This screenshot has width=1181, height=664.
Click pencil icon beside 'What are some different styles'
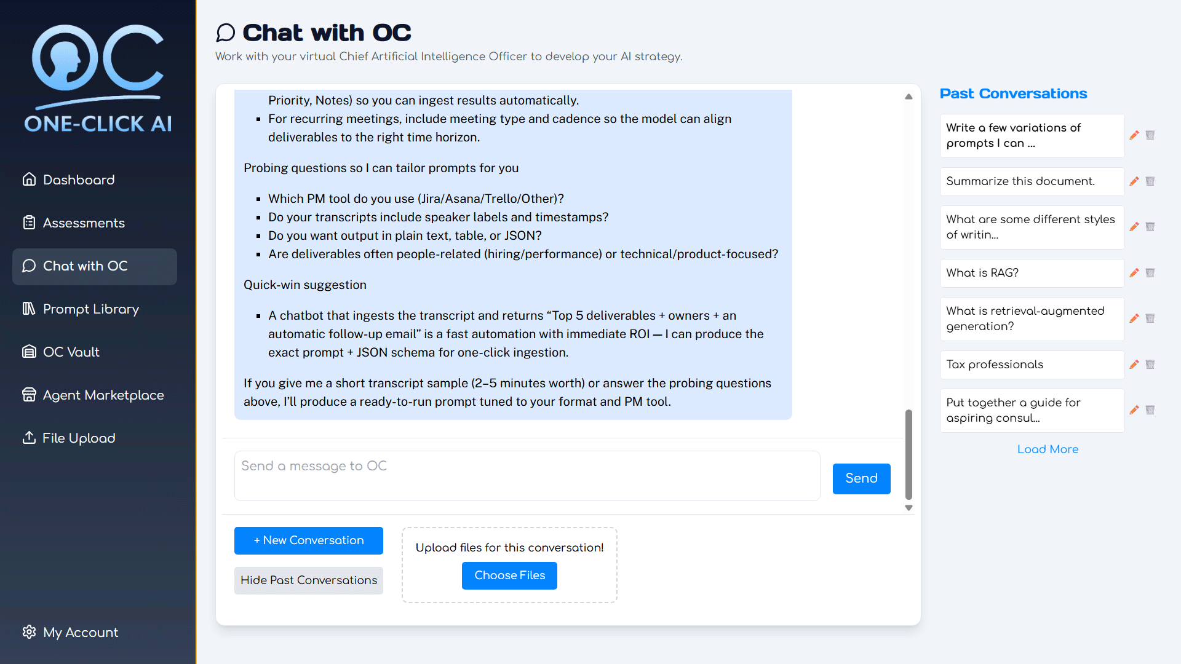click(x=1134, y=227)
